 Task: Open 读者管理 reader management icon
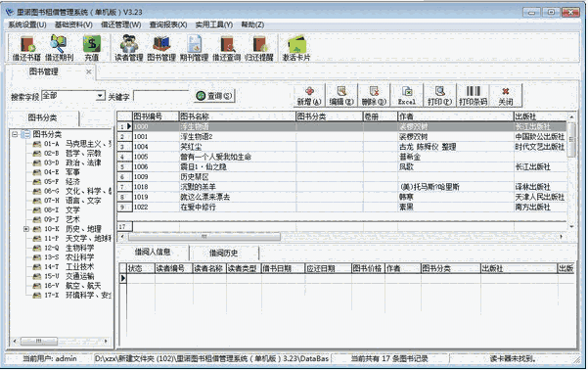(x=128, y=48)
